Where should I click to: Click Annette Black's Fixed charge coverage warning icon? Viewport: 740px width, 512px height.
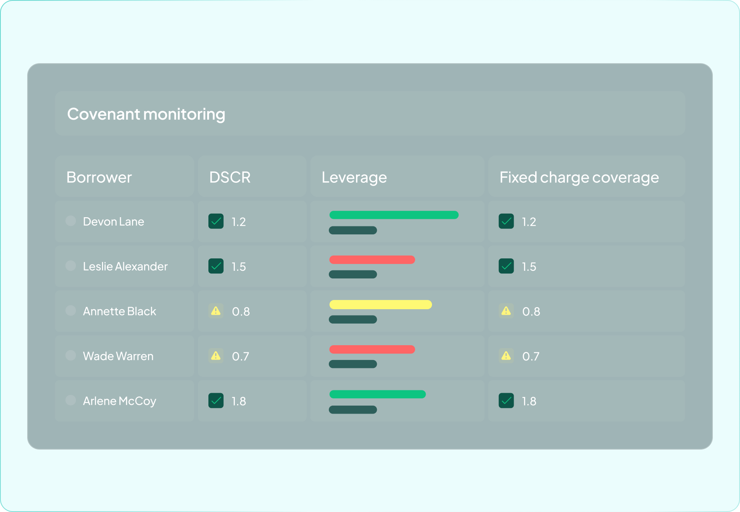coord(506,311)
